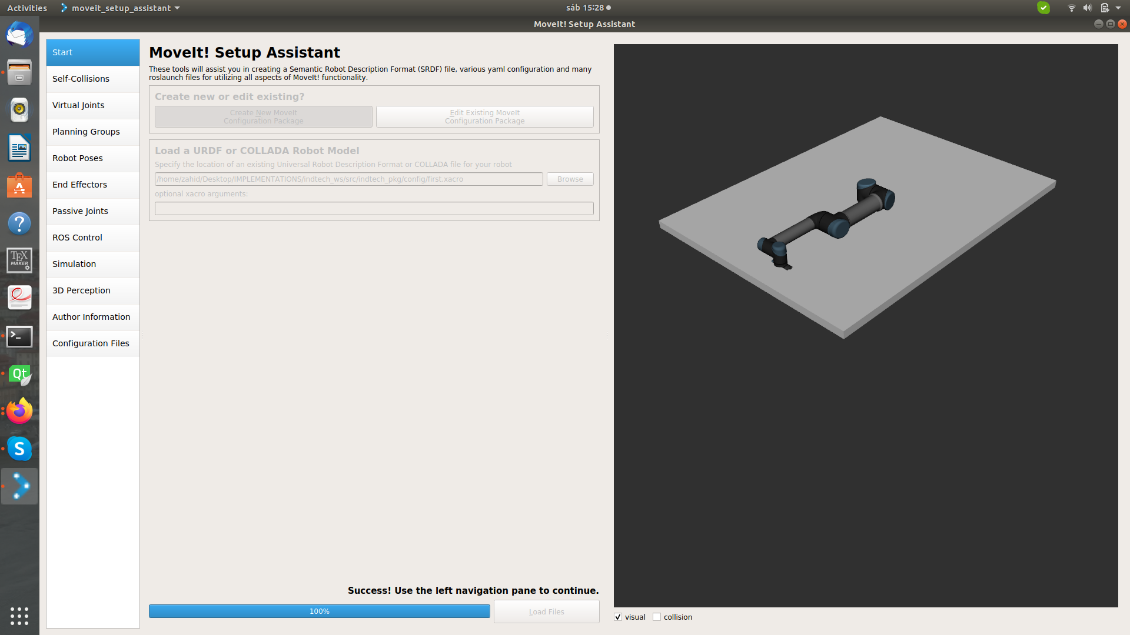
Task: Open the volume speaker indicator
Action: [x=1087, y=8]
